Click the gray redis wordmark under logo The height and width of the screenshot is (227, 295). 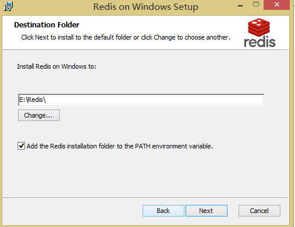(260, 42)
